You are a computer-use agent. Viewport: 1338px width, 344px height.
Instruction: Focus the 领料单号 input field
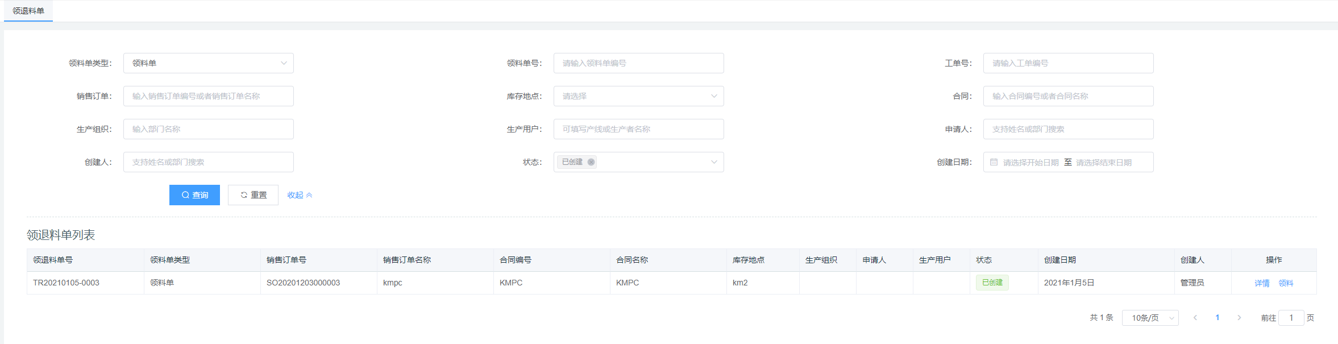tap(638, 63)
